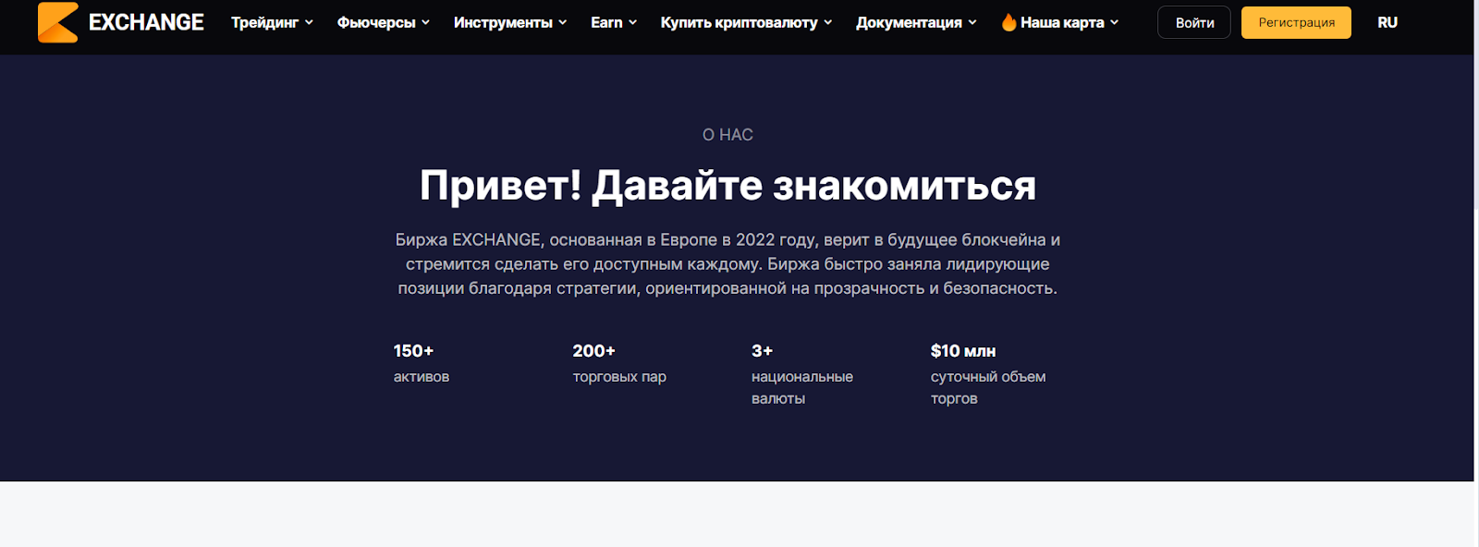Viewport: 1479px width, 547px height.
Task: Expand the Инструменты dropdown chevron
Action: point(562,22)
